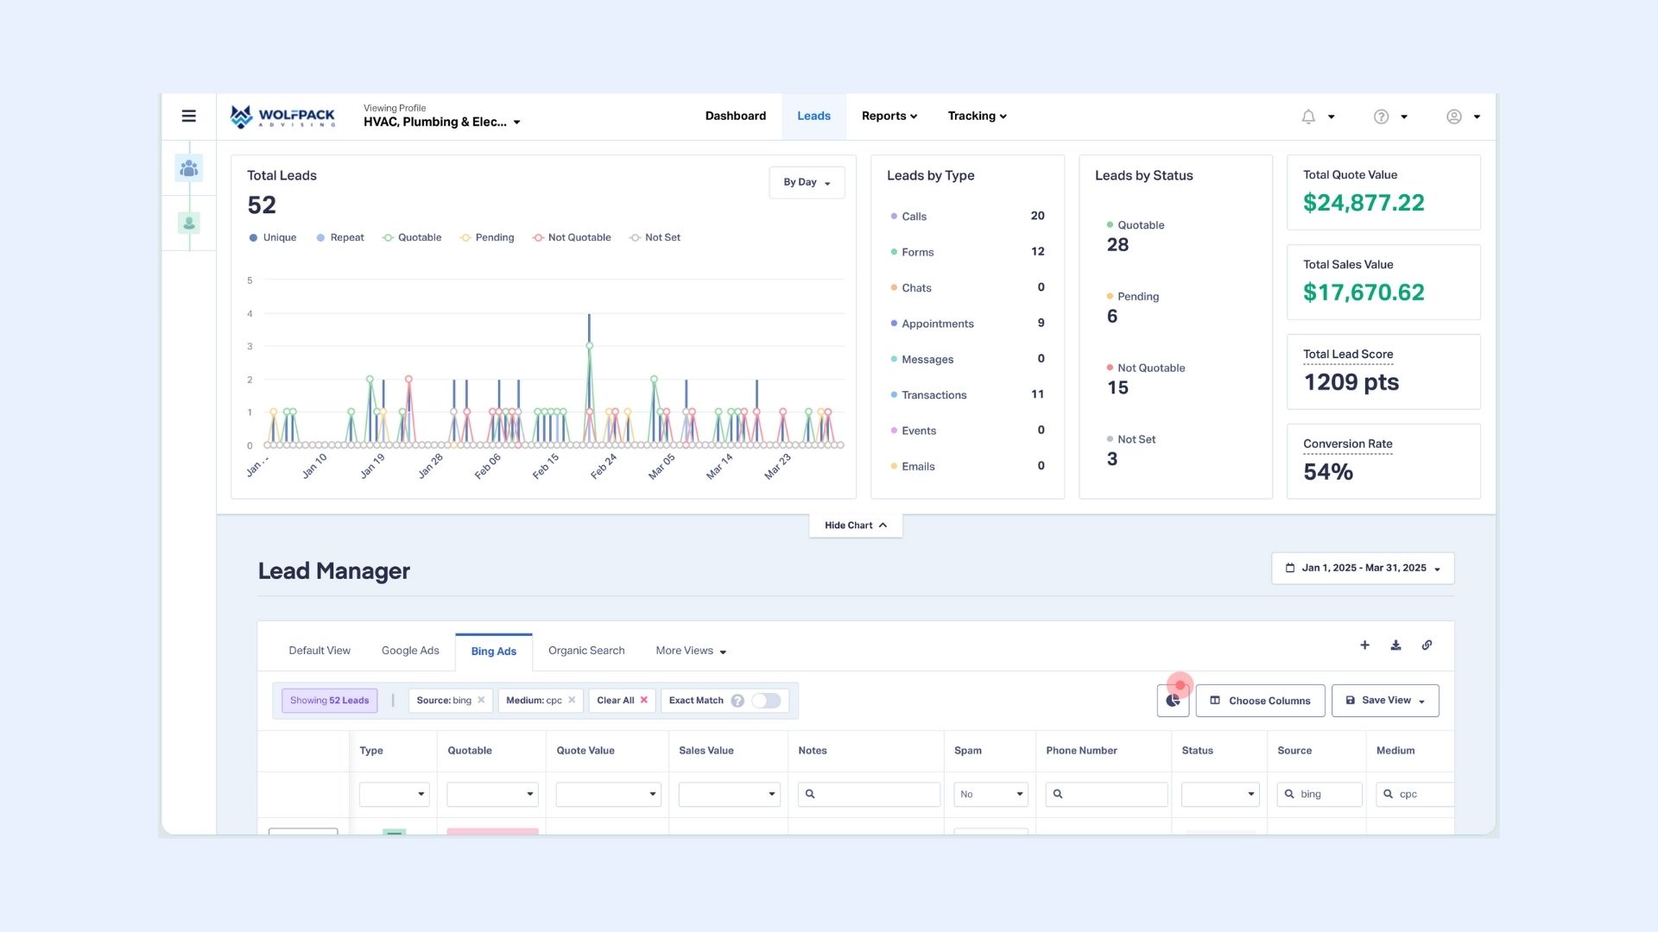The image size is (1658, 932).
Task: Click inside the Notes search field
Action: (869, 794)
